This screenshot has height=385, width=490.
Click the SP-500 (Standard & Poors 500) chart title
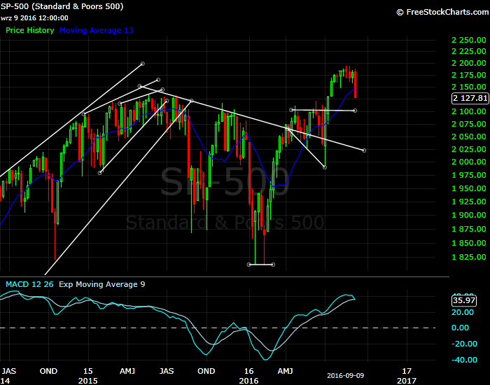(x=62, y=6)
